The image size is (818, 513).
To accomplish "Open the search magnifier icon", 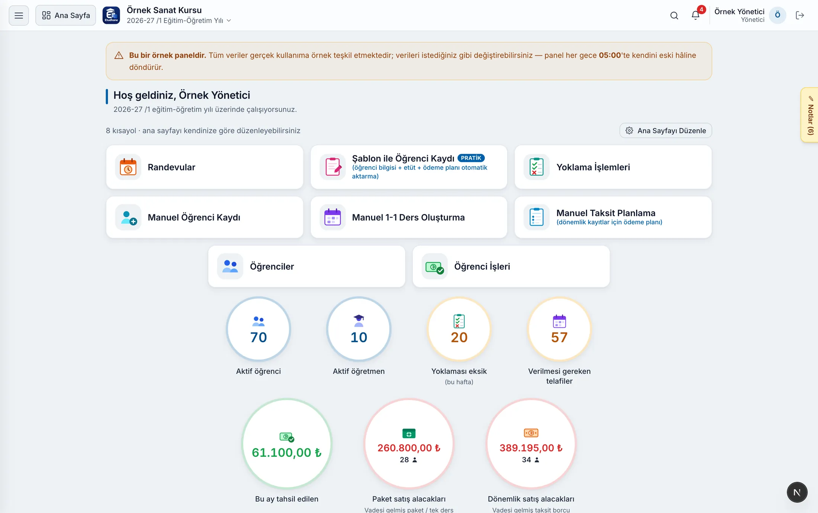I will 674,15.
